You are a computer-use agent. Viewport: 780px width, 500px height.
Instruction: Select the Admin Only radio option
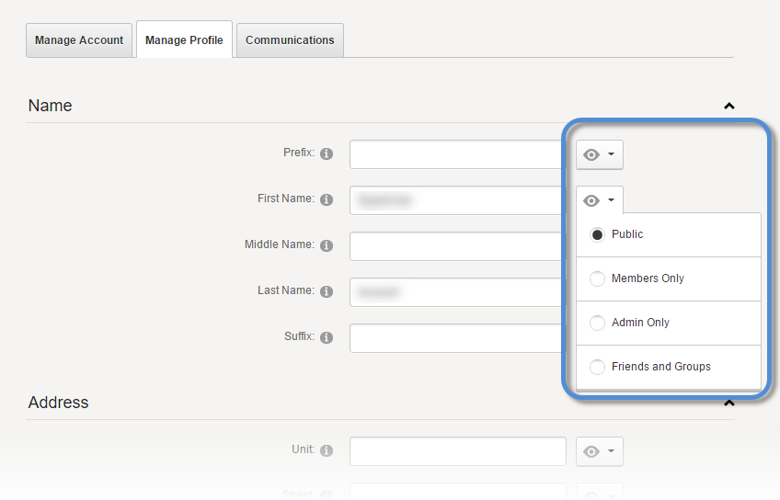tap(597, 323)
